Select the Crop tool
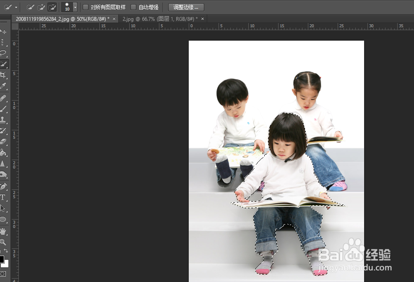 tap(3, 75)
